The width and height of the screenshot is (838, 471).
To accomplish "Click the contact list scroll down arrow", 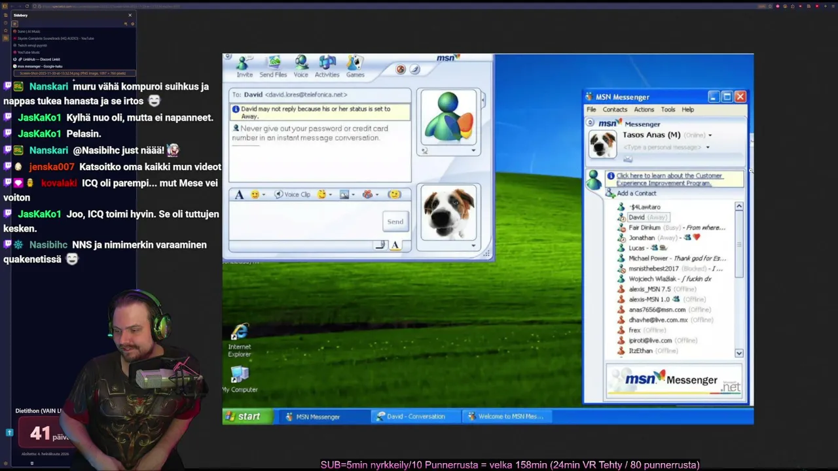I will click(739, 353).
